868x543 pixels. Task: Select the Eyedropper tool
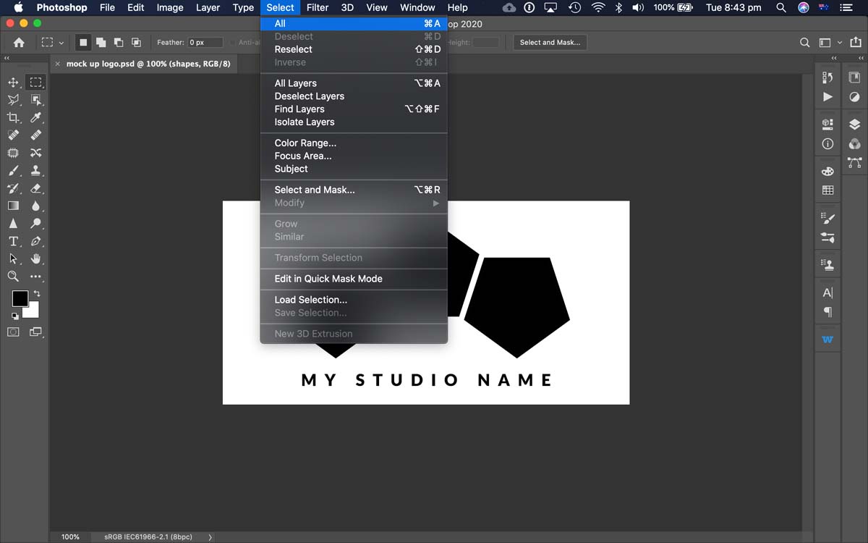point(35,117)
